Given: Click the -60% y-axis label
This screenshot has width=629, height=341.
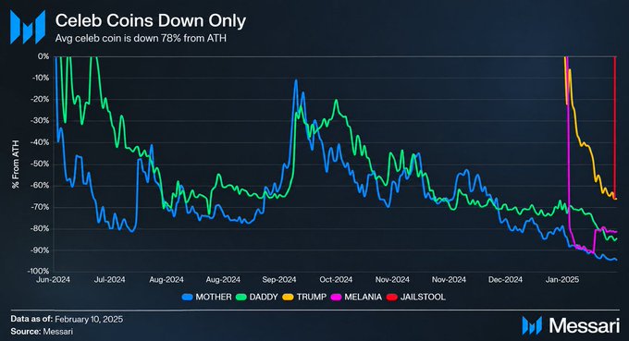Looking at the screenshot, I should pos(40,186).
